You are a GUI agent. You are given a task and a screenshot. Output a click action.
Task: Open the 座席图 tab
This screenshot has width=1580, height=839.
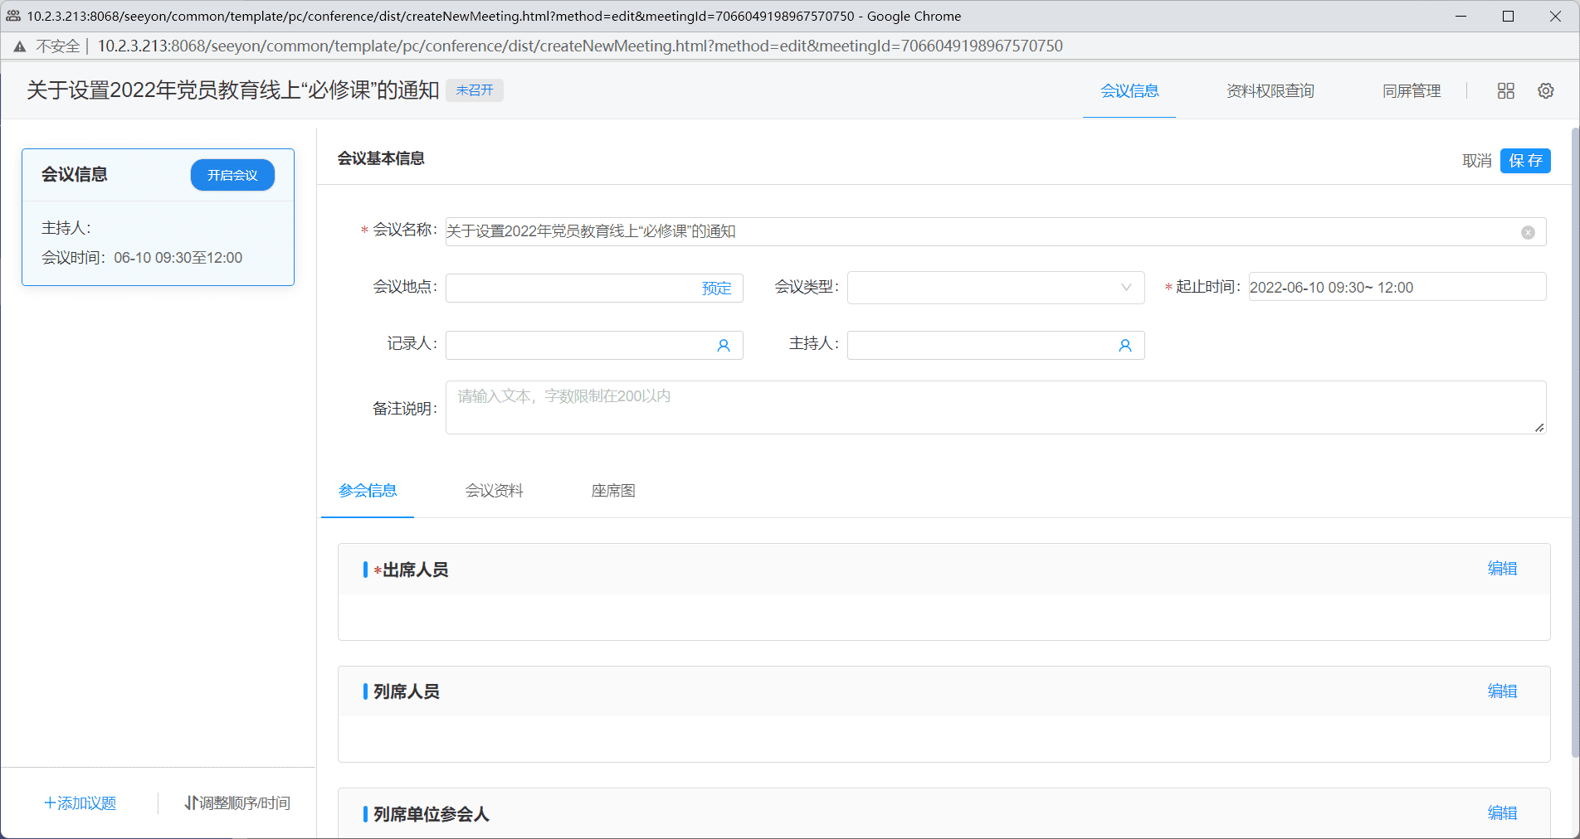(613, 491)
